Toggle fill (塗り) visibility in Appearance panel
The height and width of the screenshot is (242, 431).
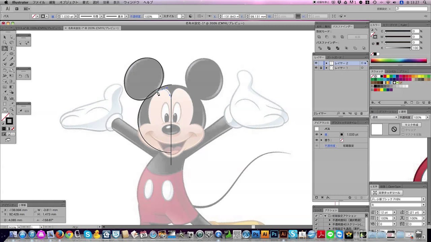317,140
